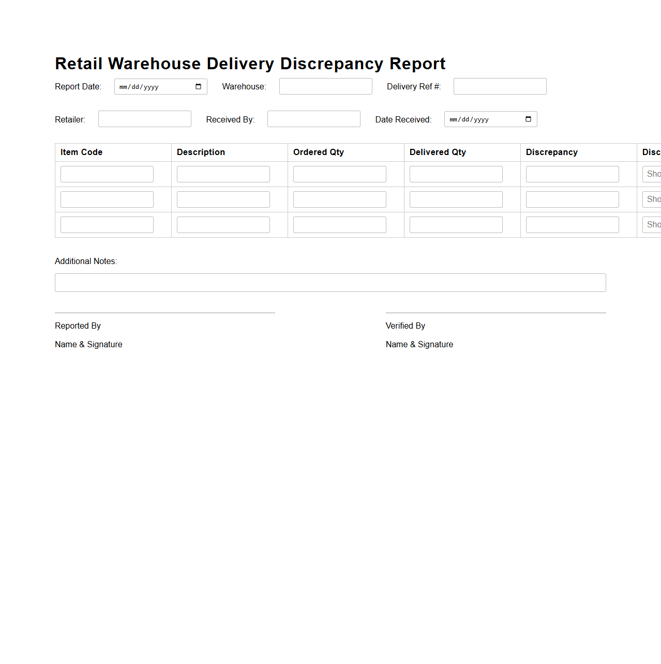The image size is (661, 664).
Task: Select the Additional Notes input field
Action: tap(330, 282)
